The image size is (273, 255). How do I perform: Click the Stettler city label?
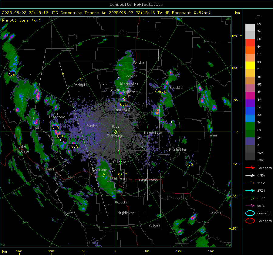point(177,88)
